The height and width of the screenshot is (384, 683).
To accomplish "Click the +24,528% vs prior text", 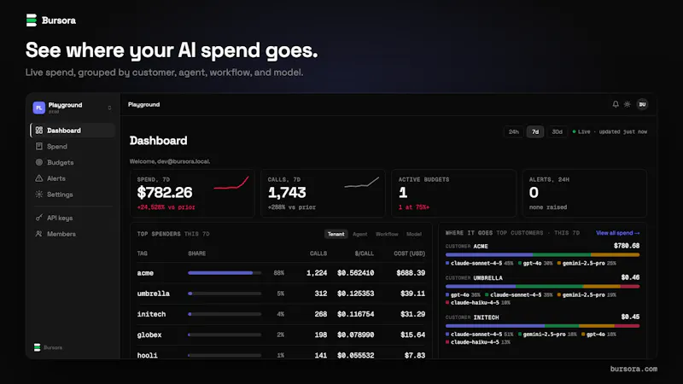I will click(x=166, y=207).
